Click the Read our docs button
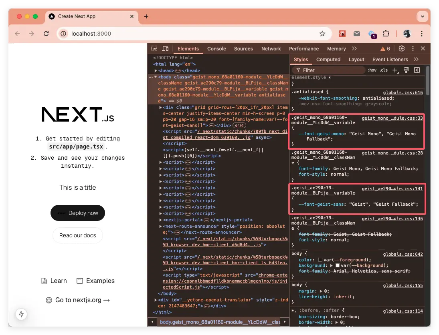The image size is (439, 335). (77, 235)
